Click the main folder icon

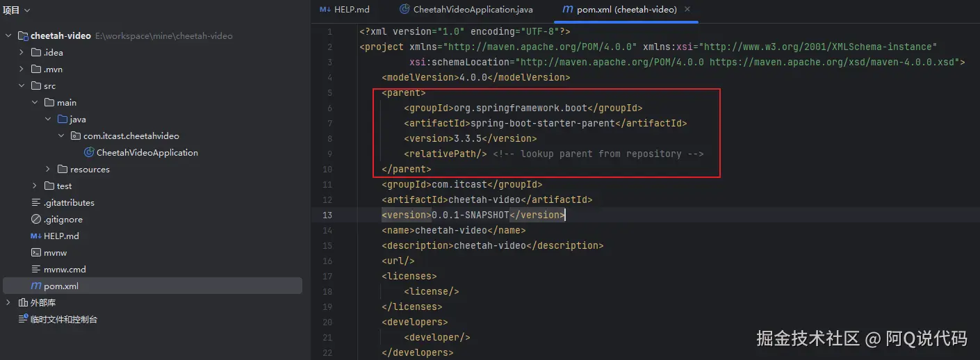pos(49,103)
